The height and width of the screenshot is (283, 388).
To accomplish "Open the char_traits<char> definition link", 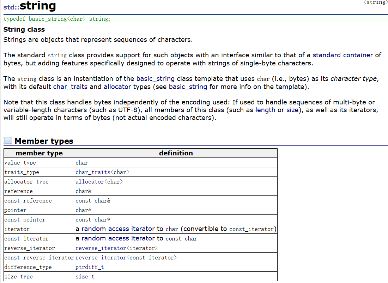I will pos(102,172).
